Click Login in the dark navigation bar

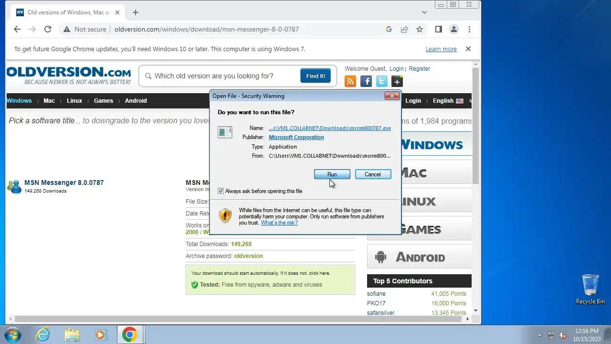coord(413,101)
